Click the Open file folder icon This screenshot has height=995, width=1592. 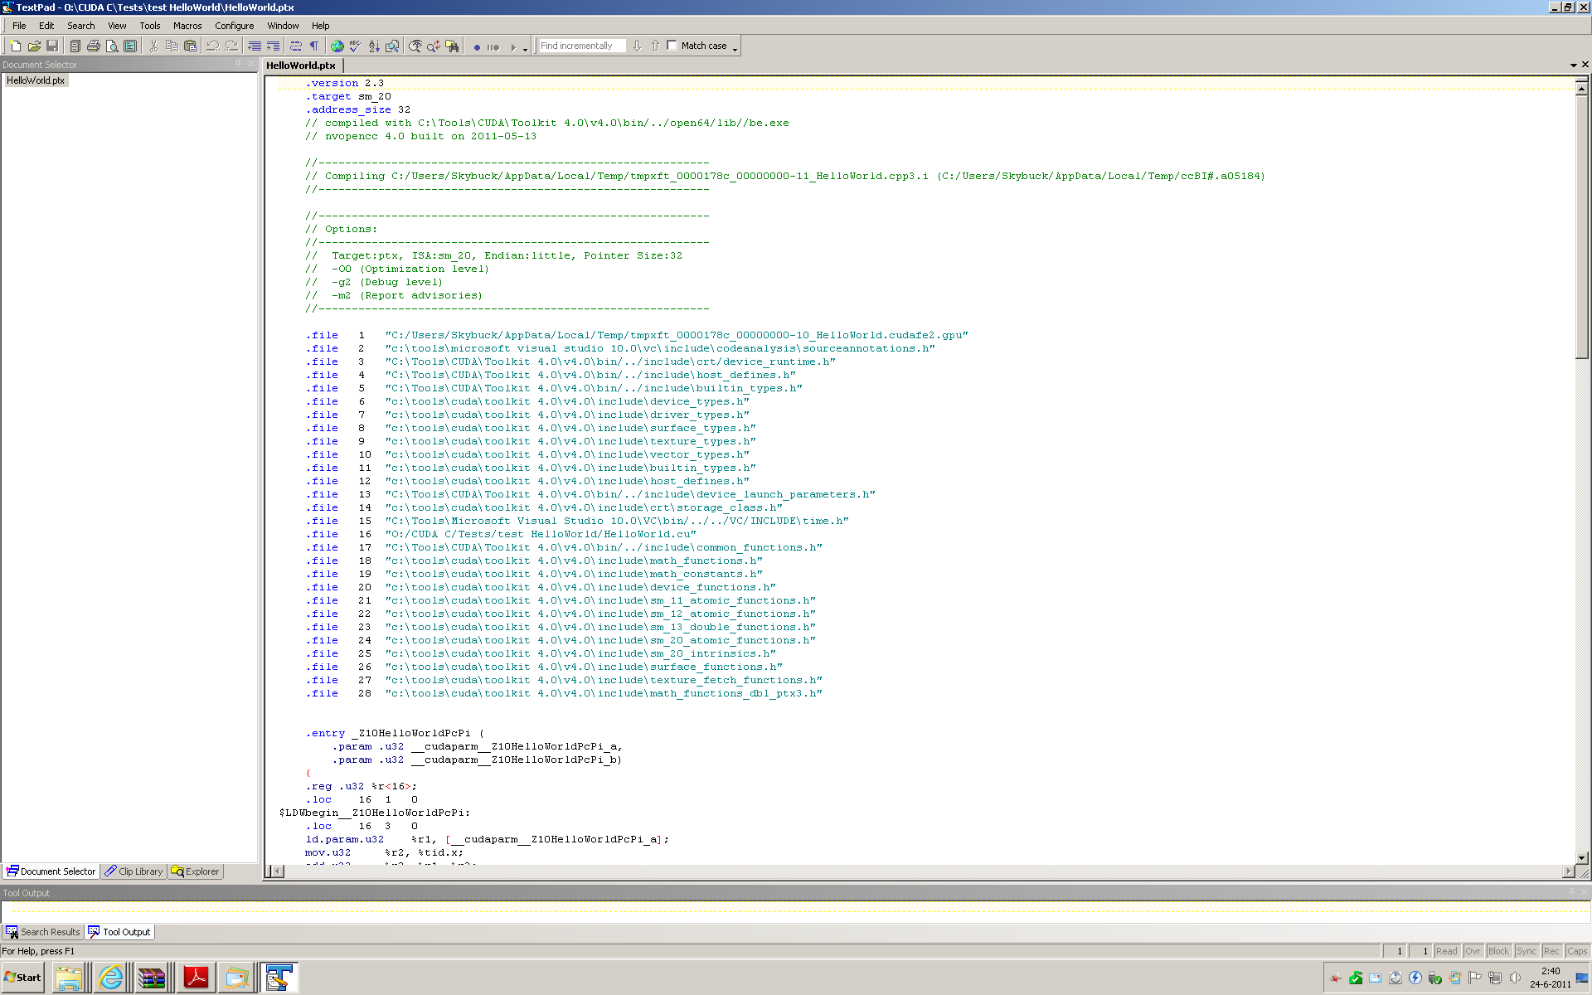tap(34, 46)
